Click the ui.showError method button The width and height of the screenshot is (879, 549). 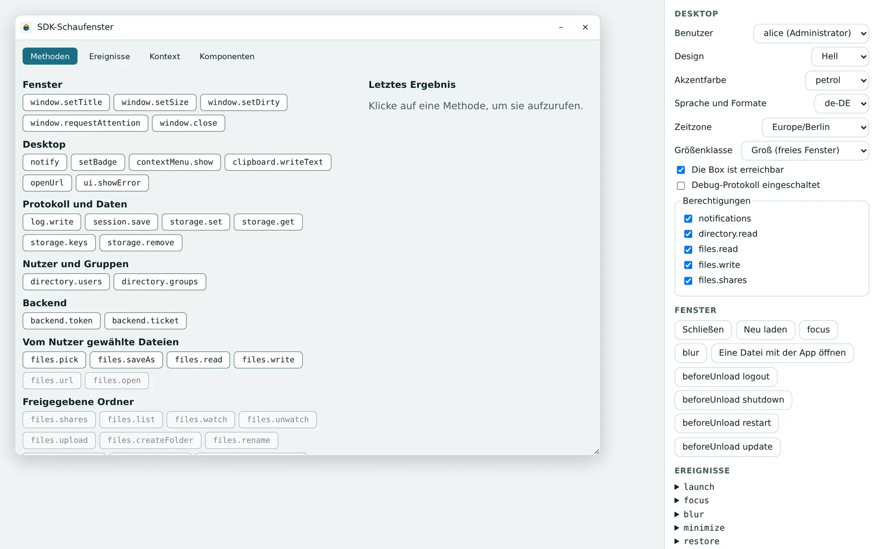112,183
